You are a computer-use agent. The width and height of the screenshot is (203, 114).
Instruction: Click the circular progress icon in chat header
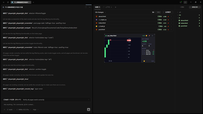pyautogui.click(x=86, y=7)
